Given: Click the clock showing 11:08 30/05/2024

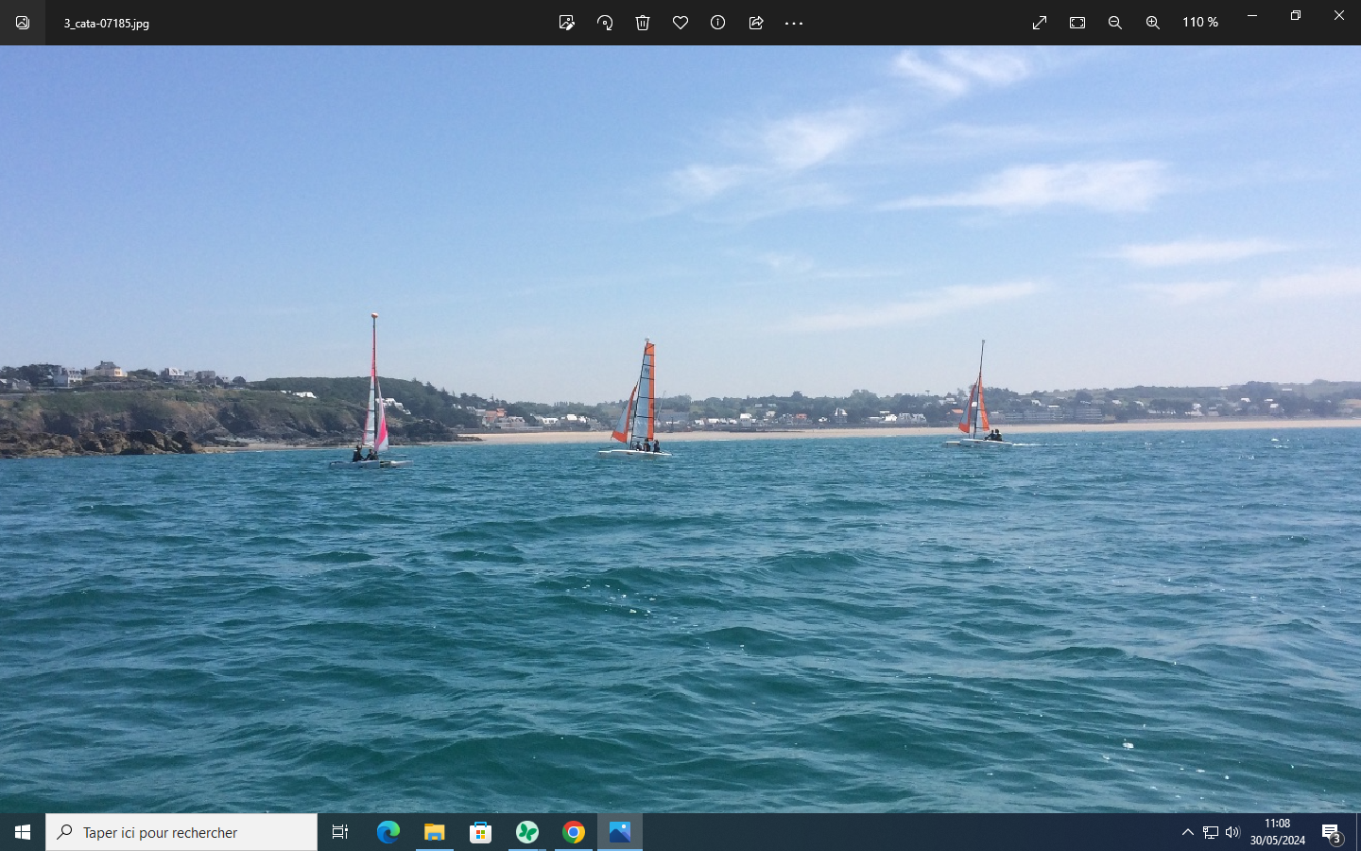Looking at the screenshot, I should (1277, 832).
